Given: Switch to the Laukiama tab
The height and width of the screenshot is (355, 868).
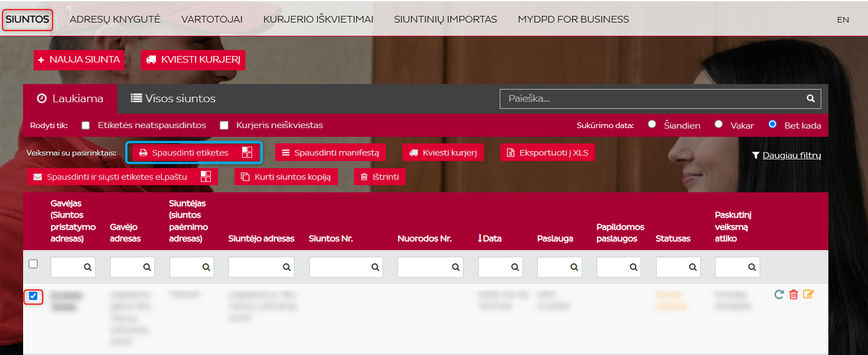Looking at the screenshot, I should [70, 98].
